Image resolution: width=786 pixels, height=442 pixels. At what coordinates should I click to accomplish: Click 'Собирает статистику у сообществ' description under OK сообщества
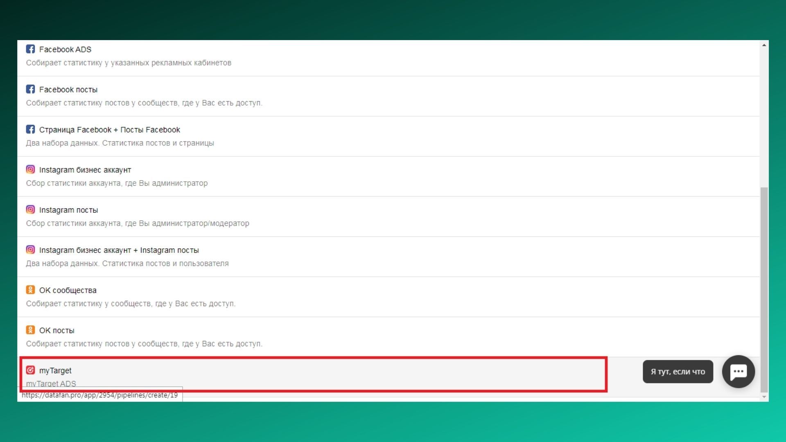[x=131, y=303]
